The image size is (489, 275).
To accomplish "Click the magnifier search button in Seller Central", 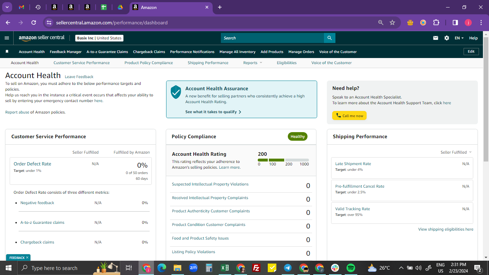I will [x=330, y=38].
